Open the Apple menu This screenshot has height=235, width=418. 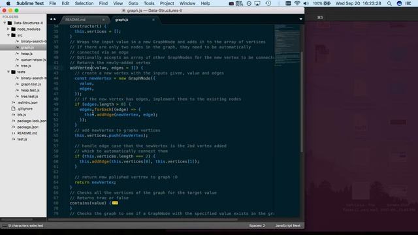8,3
